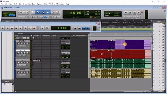Click Record button in Edit window toolbar
This screenshot has height=94, width=167.
point(139,13)
